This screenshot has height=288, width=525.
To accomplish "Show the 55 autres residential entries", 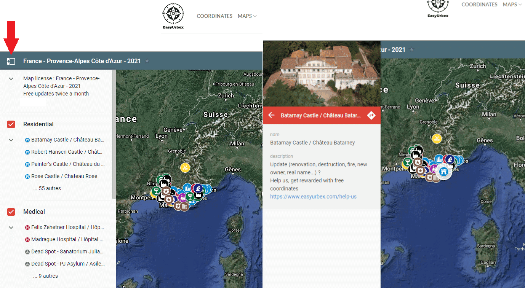I will 47,188.
